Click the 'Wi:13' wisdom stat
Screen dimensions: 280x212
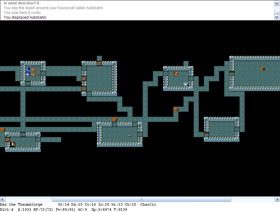[117, 204]
